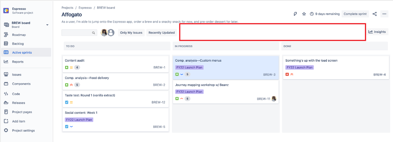This screenshot has width=393, height=142.
Task: Click FY22 Launch Plan label on BREW-11
Action: point(190,92)
